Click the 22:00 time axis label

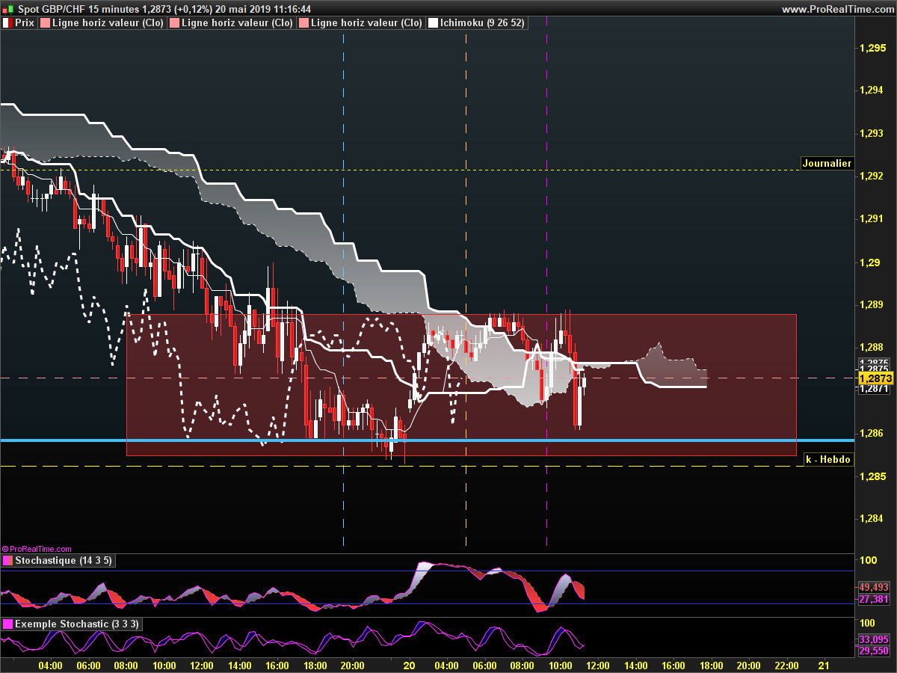coord(786,666)
